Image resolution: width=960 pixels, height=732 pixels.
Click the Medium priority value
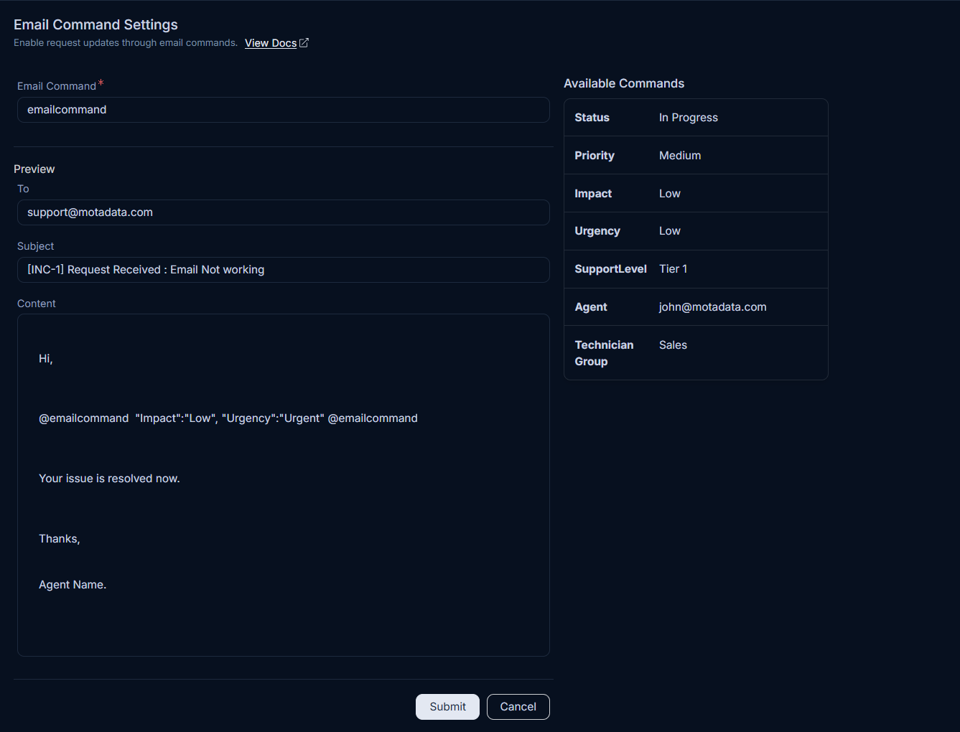680,156
